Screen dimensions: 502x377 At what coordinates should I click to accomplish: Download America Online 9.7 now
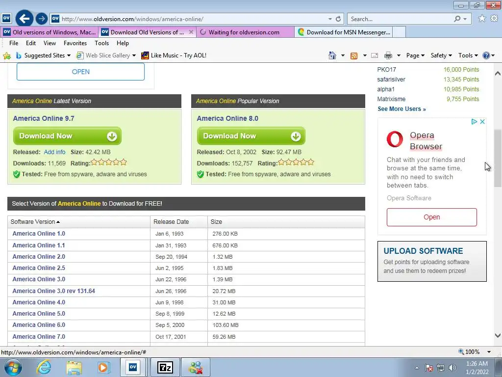[x=67, y=136]
